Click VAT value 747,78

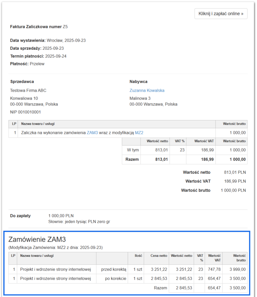pos(214,269)
